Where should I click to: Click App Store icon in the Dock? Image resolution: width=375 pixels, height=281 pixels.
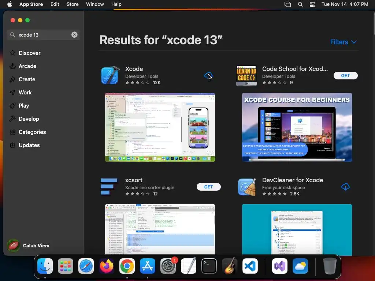[148, 266]
